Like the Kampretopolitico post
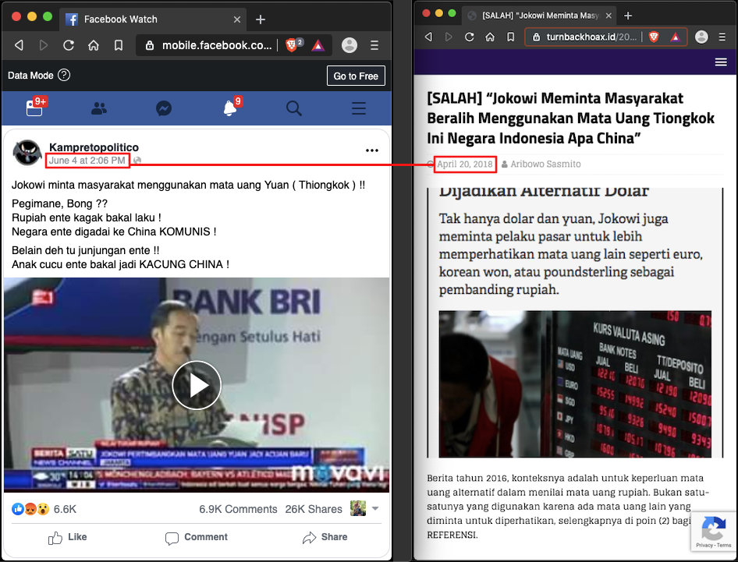The height and width of the screenshot is (562, 738). [68, 537]
